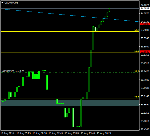Select the 50.0 Fibonacci level label
The image size is (150, 136).
coord(137,51)
